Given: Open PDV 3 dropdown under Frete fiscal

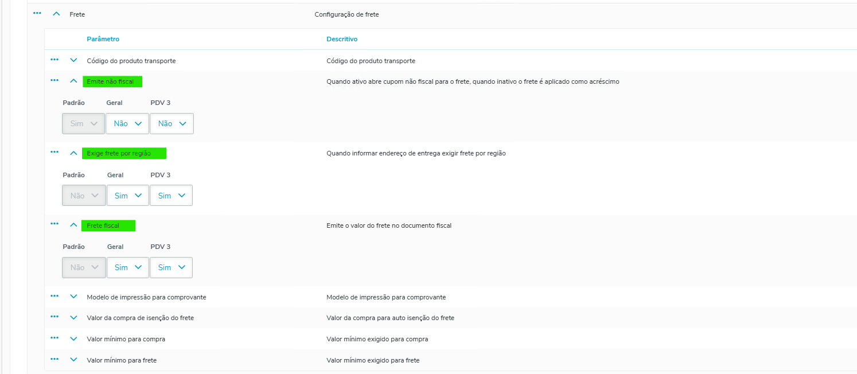Looking at the screenshot, I should tap(171, 267).
